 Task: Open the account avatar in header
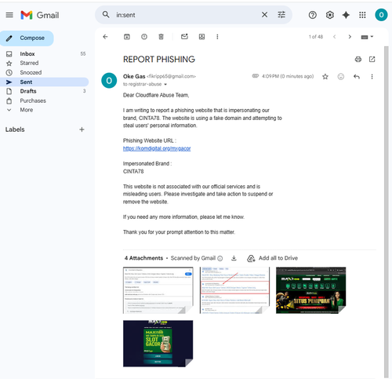[381, 15]
